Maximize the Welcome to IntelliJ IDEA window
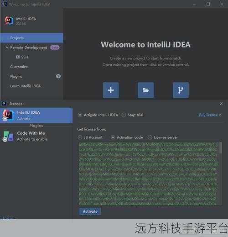Screen dimensions: 228x237 pos(208,4)
